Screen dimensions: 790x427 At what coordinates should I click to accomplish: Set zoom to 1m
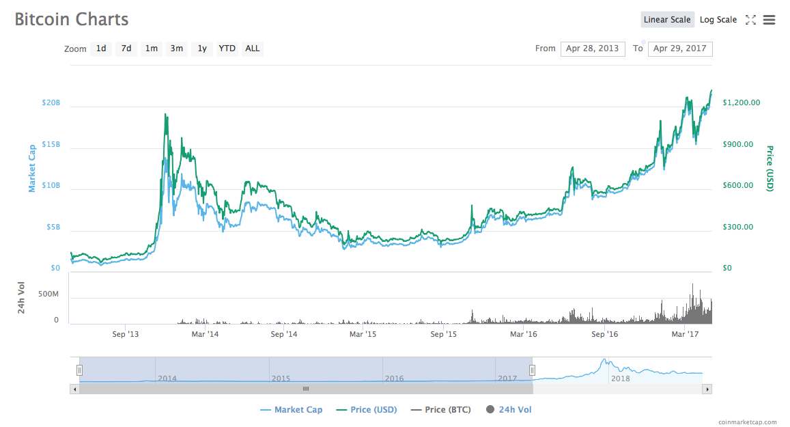[x=151, y=49]
